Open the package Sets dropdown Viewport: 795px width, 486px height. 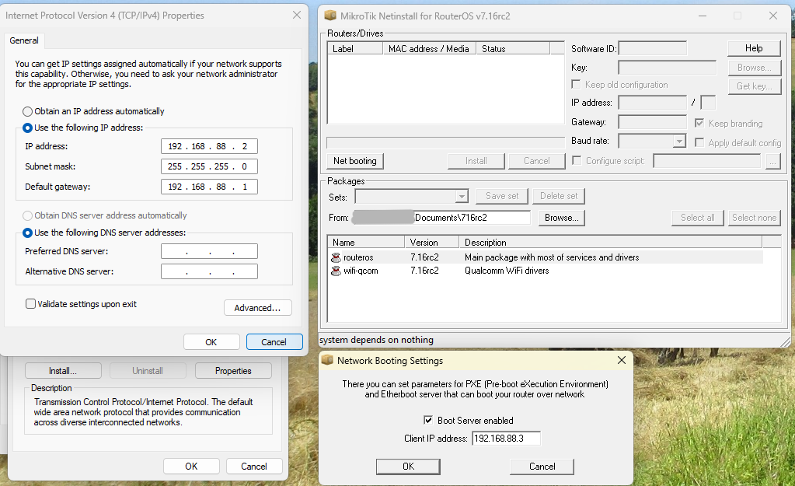[462, 196]
